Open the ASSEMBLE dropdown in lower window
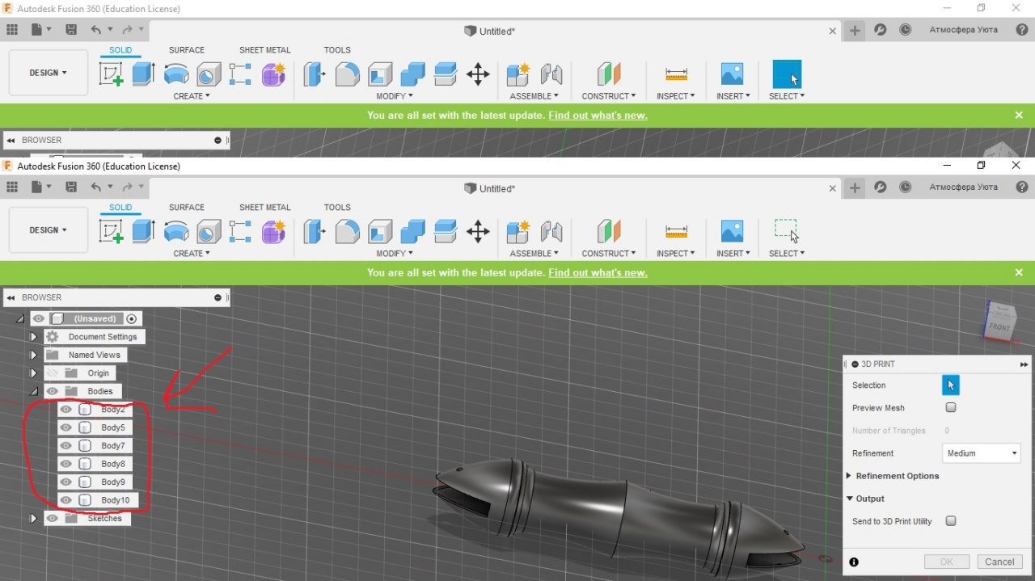Viewport: 1035px width, 581px height. (534, 253)
